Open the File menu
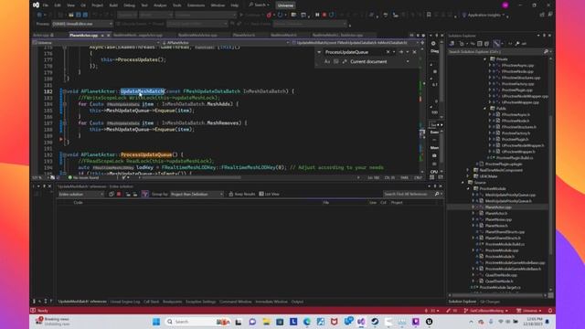This screenshot has height=329, width=585. 46,5
